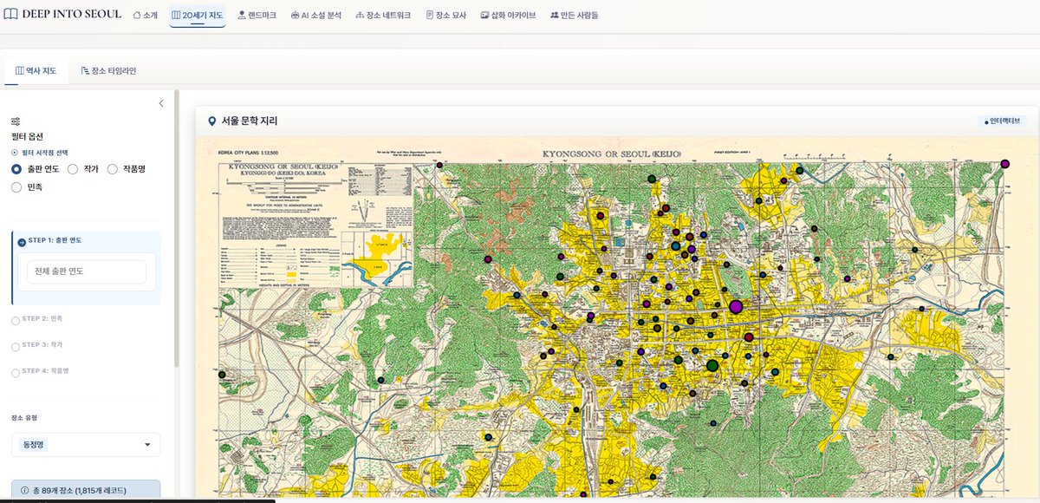
Task: Switch to the 장소 타임라인 tab
Action: coord(108,71)
